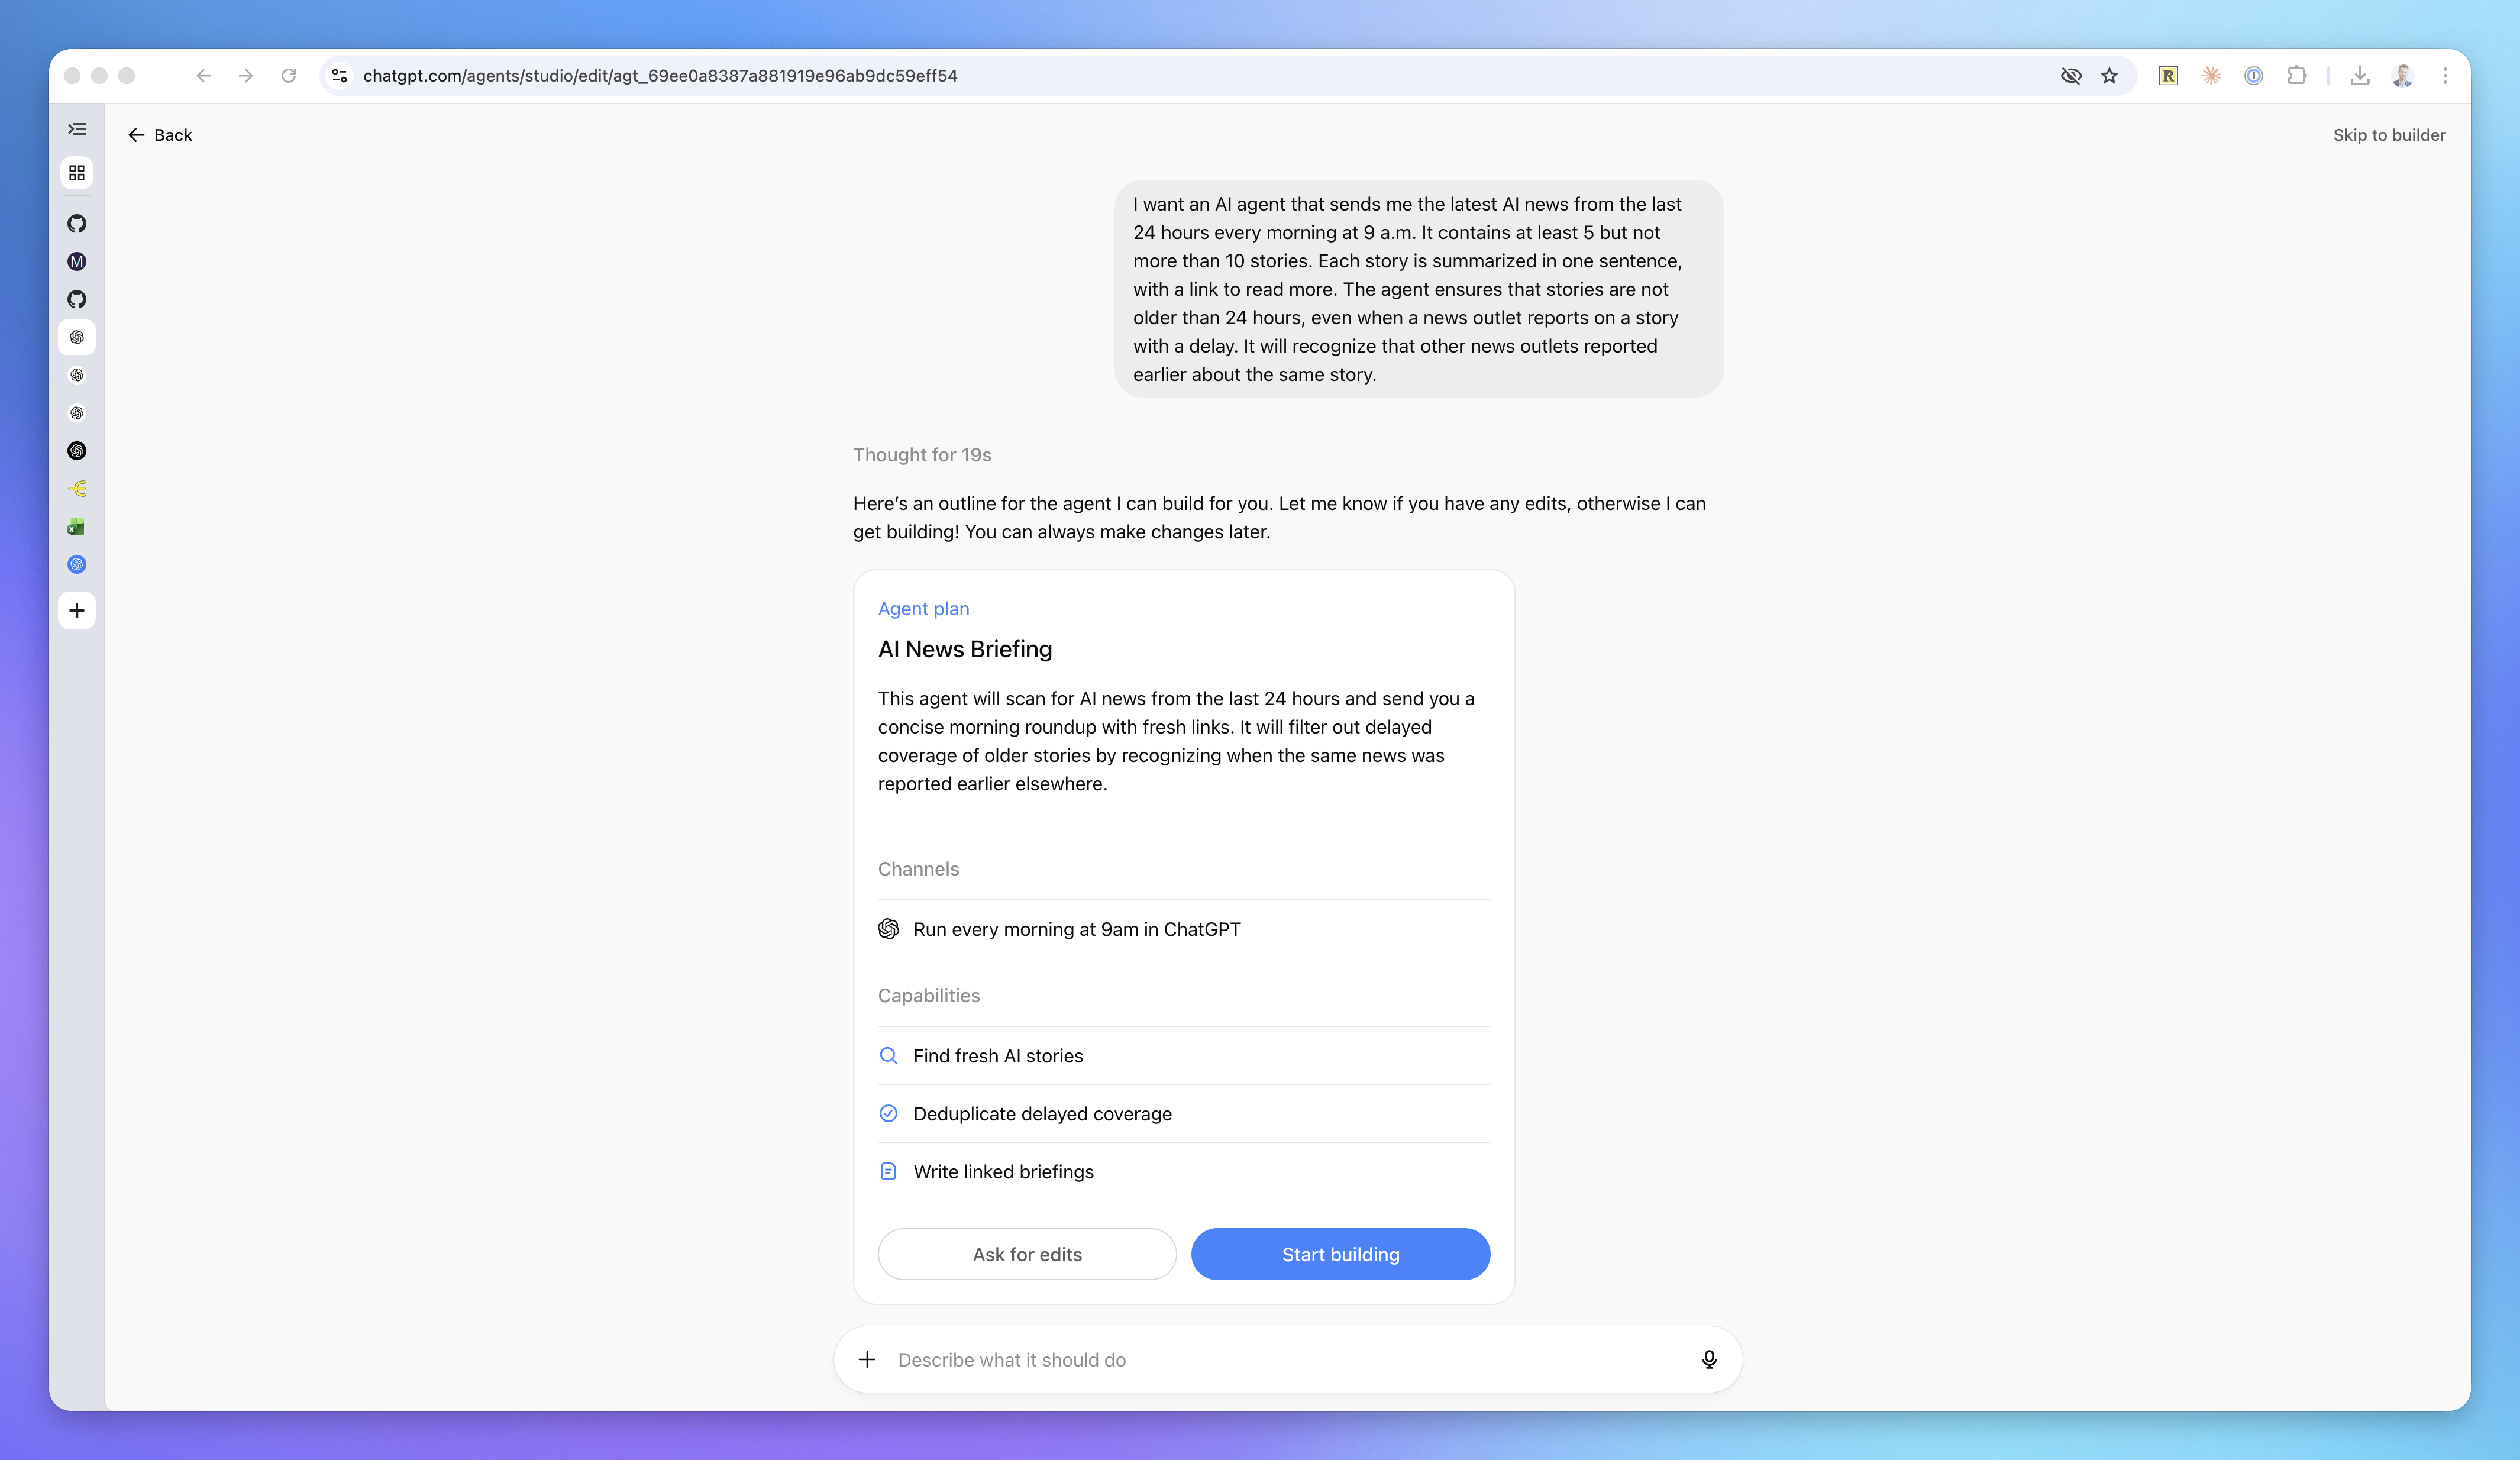Select the AI News Briefing title
The image size is (2520, 1460).
tap(965, 650)
